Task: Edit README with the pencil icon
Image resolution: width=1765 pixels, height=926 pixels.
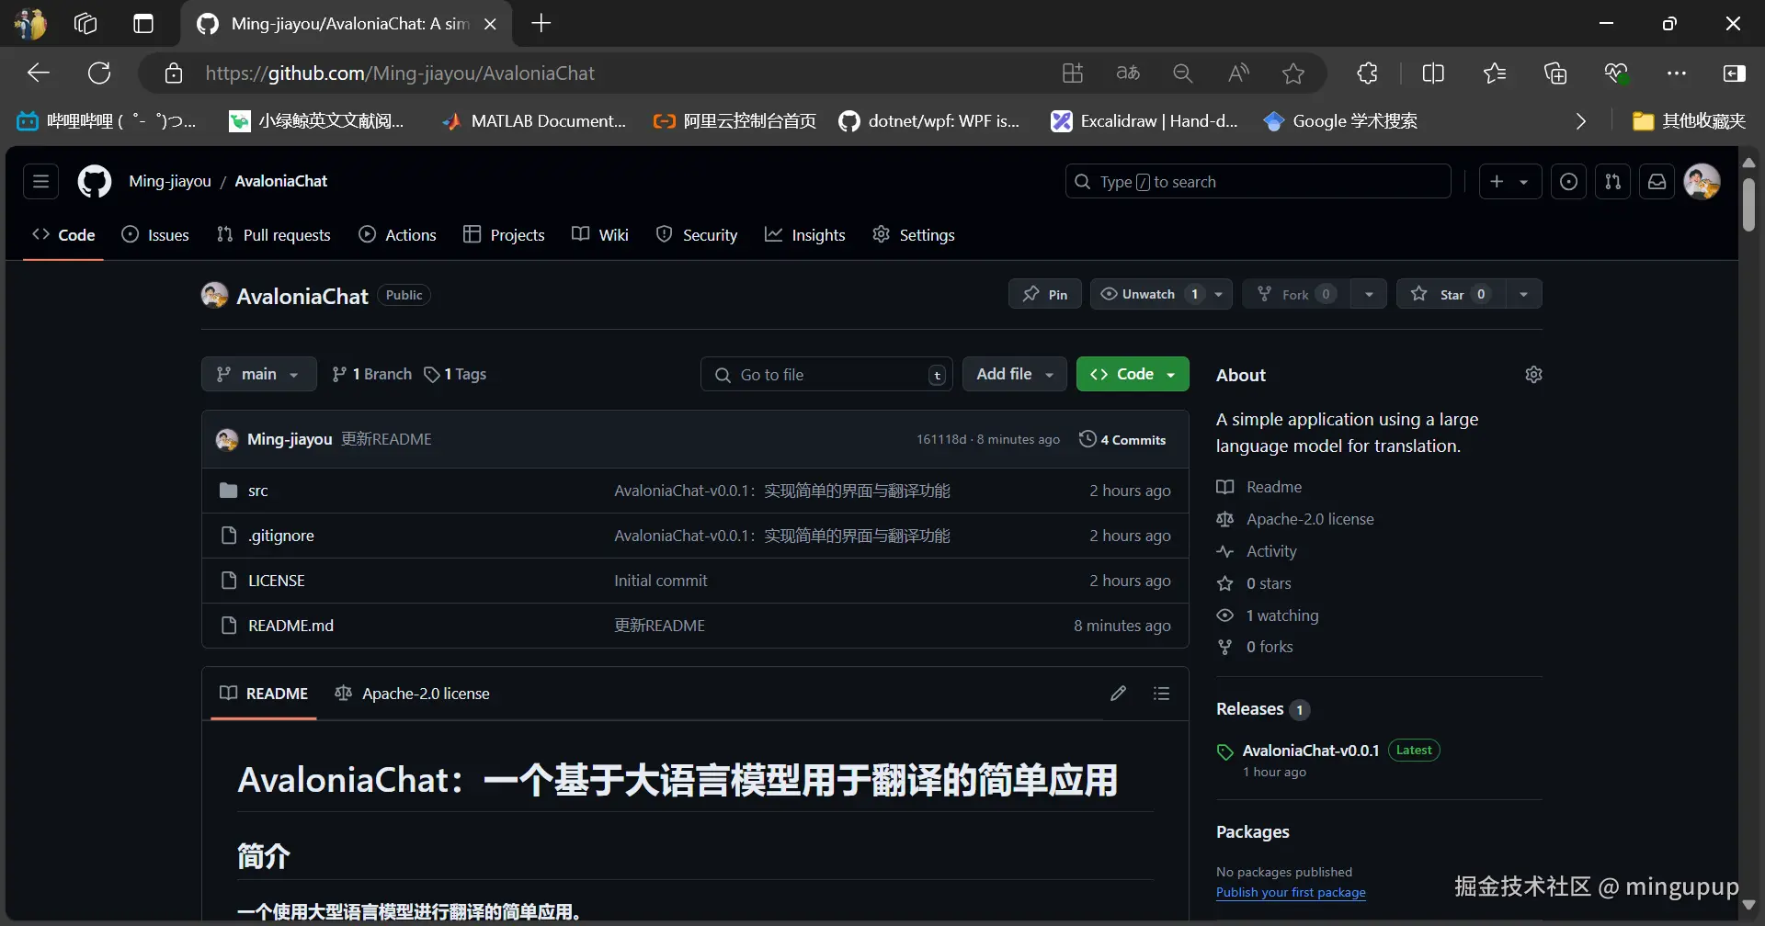Action: (x=1118, y=694)
